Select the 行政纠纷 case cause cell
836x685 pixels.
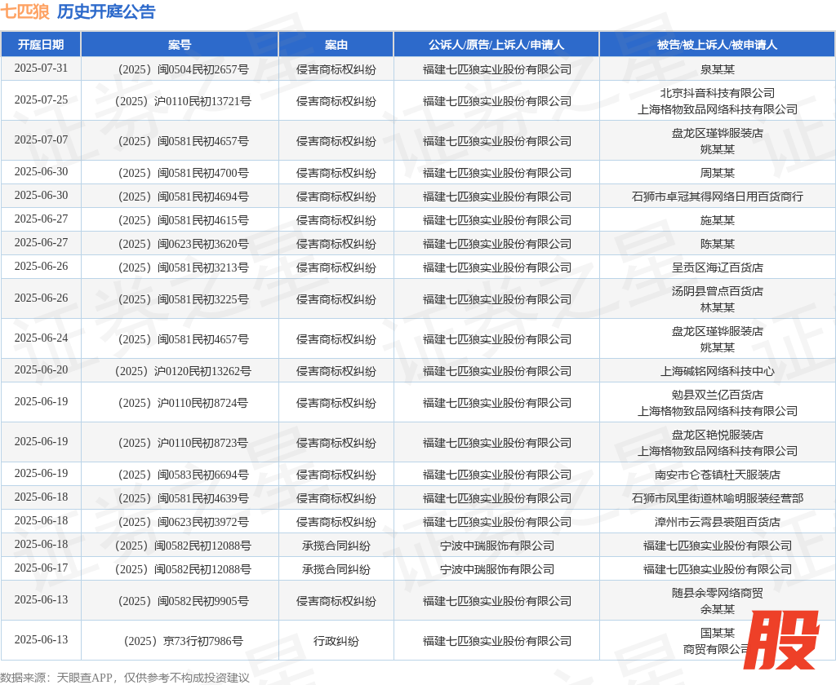336,641
